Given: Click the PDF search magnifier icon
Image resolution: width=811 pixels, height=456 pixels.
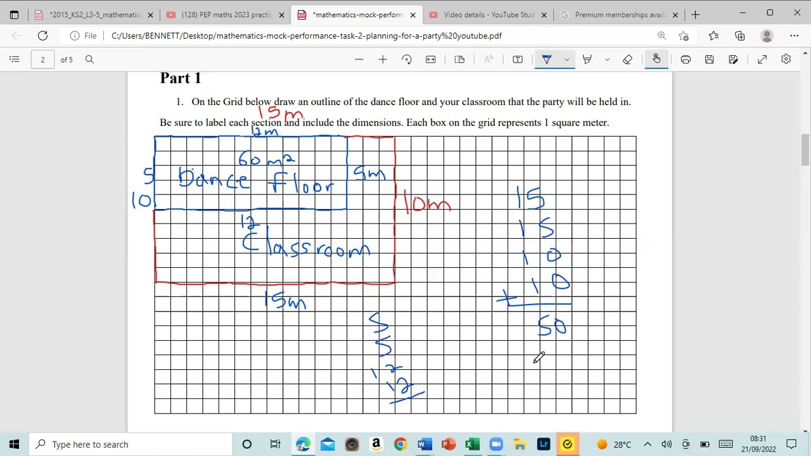Looking at the screenshot, I should (89, 60).
